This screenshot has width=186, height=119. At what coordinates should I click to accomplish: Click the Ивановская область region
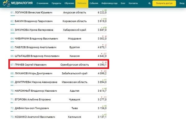click(x=74, y=82)
